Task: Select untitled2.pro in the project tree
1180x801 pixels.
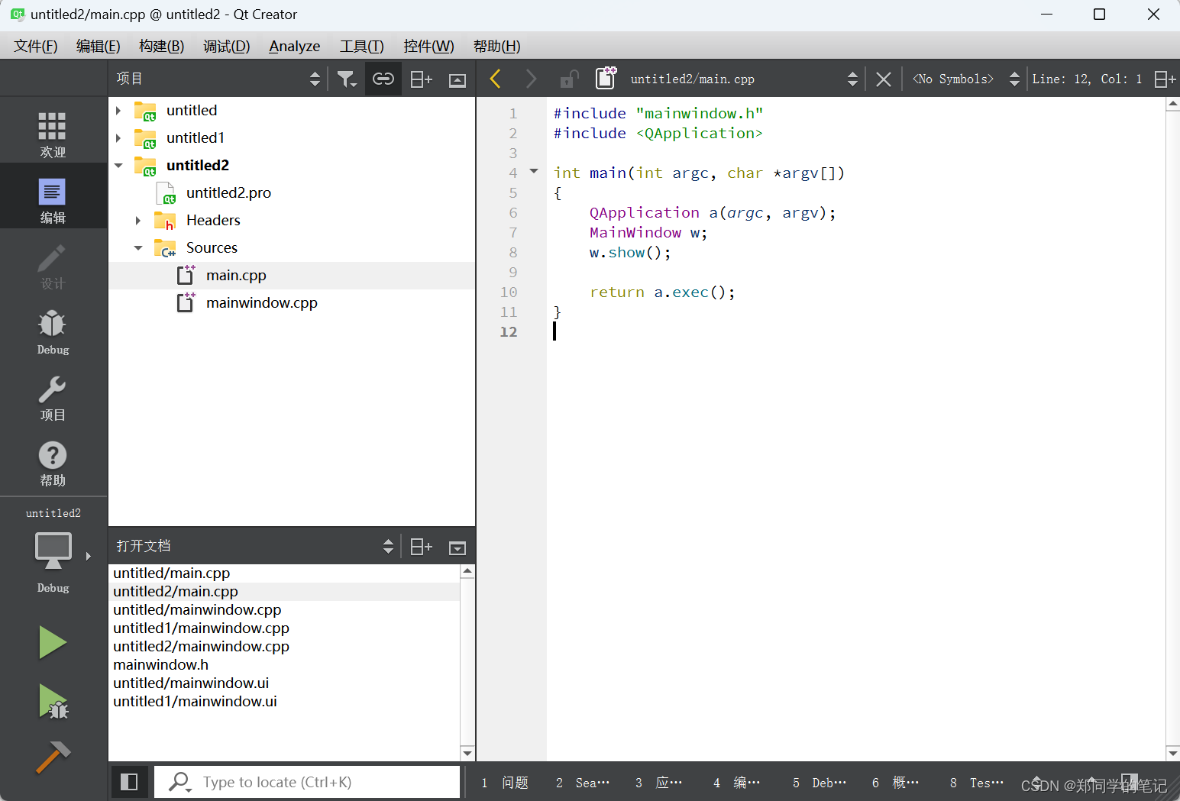Action: 228,192
